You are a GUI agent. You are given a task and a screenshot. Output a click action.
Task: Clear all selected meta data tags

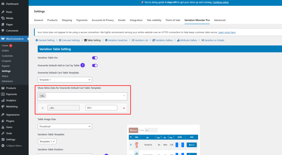click(x=124, y=96)
